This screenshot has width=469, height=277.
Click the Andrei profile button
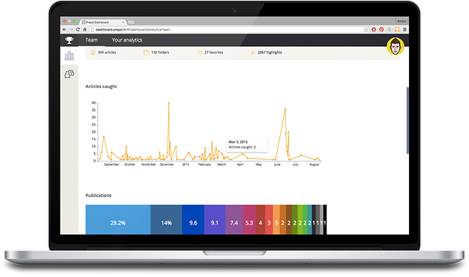point(401,21)
